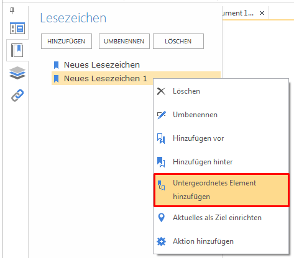Image resolution: width=294 pixels, height=258 pixels.
Task: Click the UMBENENNEN button
Action: click(124, 42)
